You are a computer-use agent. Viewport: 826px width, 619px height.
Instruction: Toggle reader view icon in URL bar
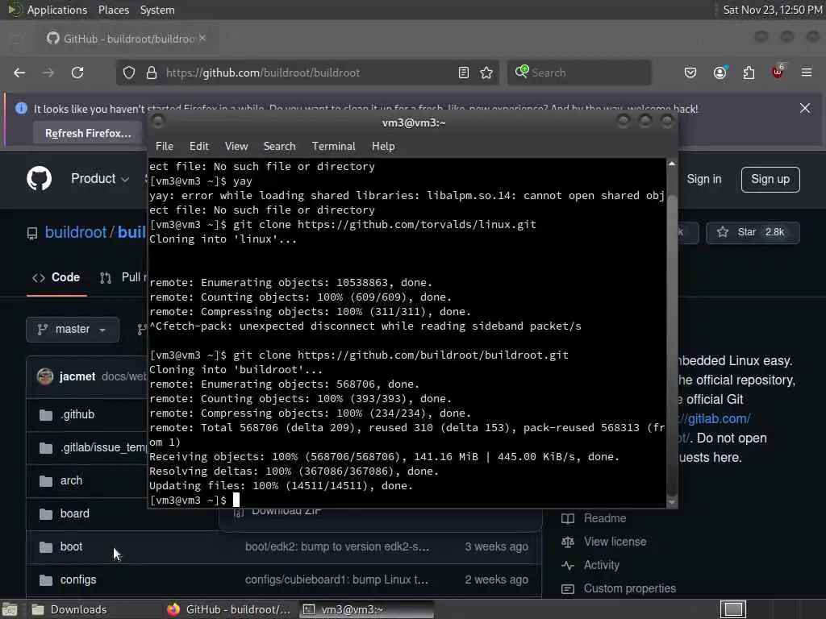(x=464, y=73)
